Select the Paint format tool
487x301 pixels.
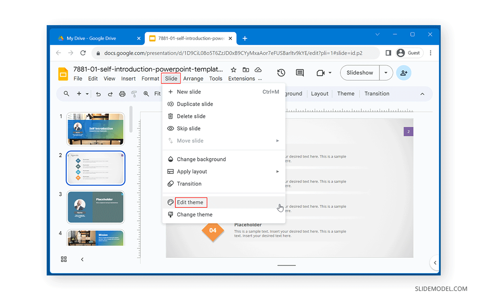pos(134,94)
